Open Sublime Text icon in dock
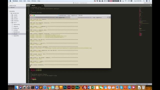 pyautogui.click(x=41, y=87)
